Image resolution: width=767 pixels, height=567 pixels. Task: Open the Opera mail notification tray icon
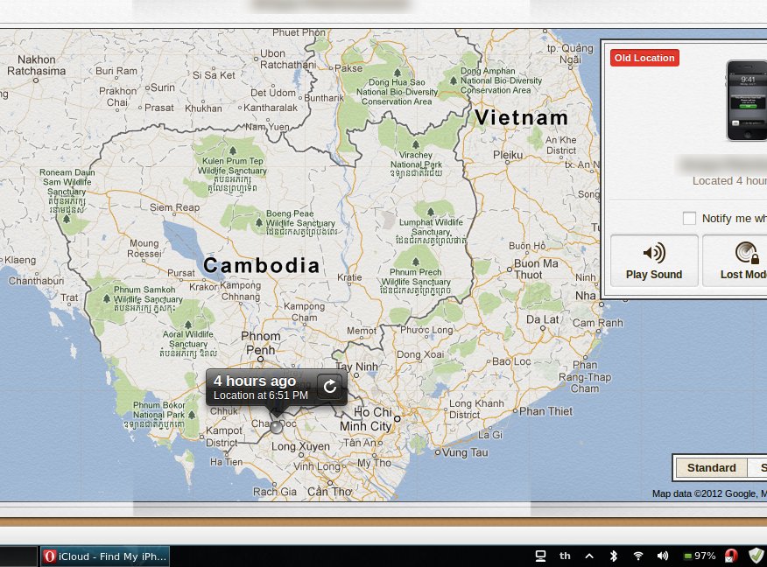tap(731, 556)
